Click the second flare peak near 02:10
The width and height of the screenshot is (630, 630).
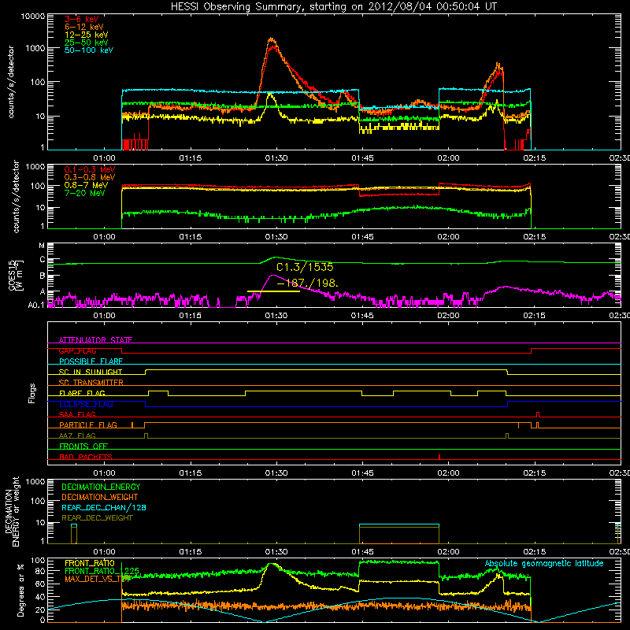pyautogui.click(x=498, y=65)
